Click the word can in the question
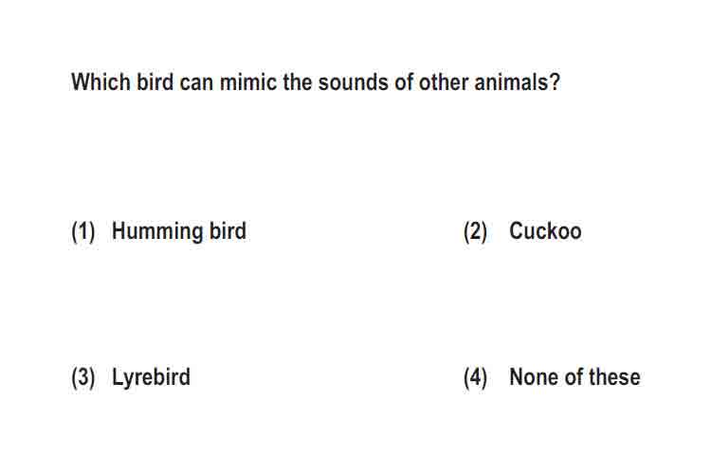The image size is (711, 474). click(x=196, y=82)
